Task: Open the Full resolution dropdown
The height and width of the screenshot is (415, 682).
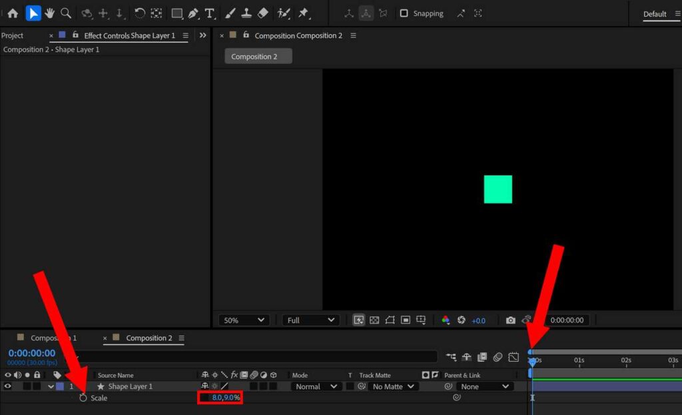Action: (310, 320)
